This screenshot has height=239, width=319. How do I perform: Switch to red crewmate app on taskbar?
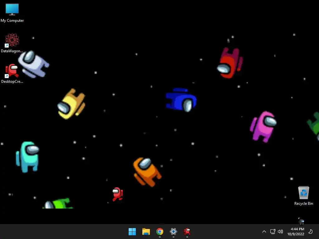click(x=187, y=232)
